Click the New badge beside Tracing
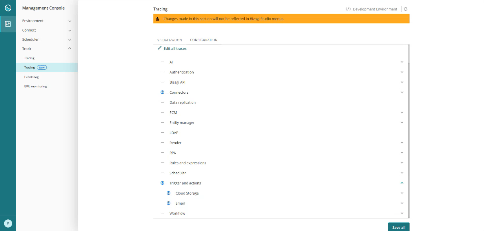The height and width of the screenshot is (231, 484). [x=42, y=68]
